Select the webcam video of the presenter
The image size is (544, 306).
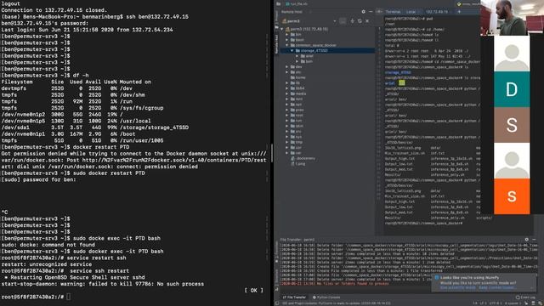(512, 18)
